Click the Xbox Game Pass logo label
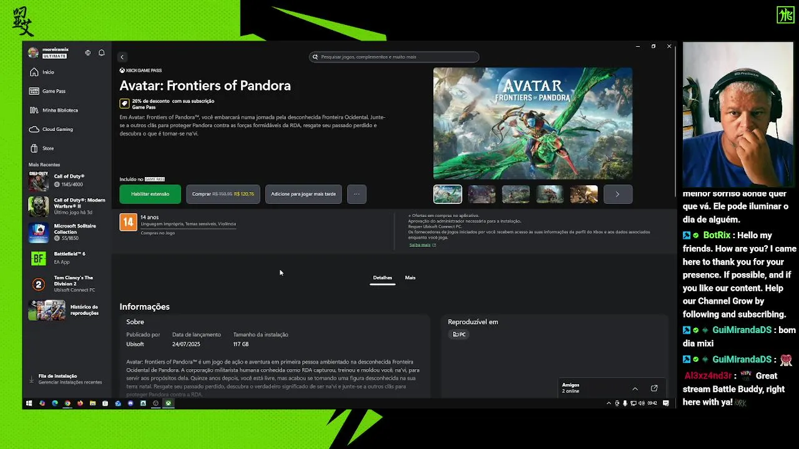The height and width of the screenshot is (449, 799). click(x=140, y=70)
